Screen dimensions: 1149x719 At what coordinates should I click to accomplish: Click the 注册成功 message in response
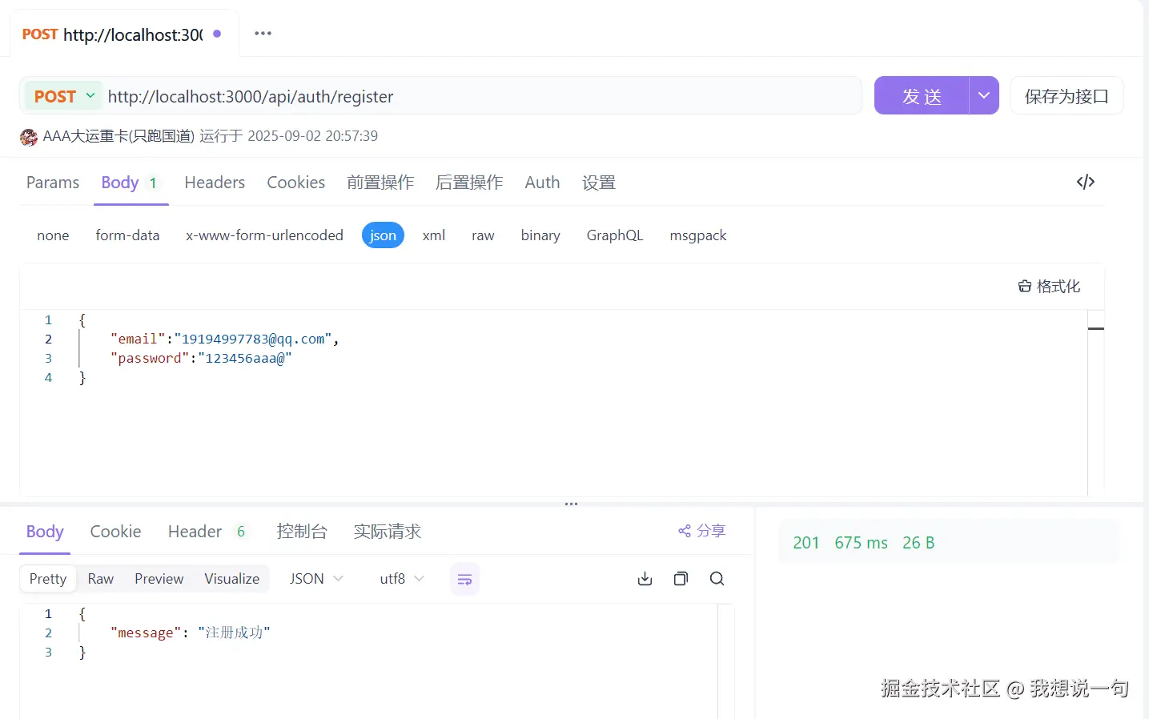coord(234,633)
